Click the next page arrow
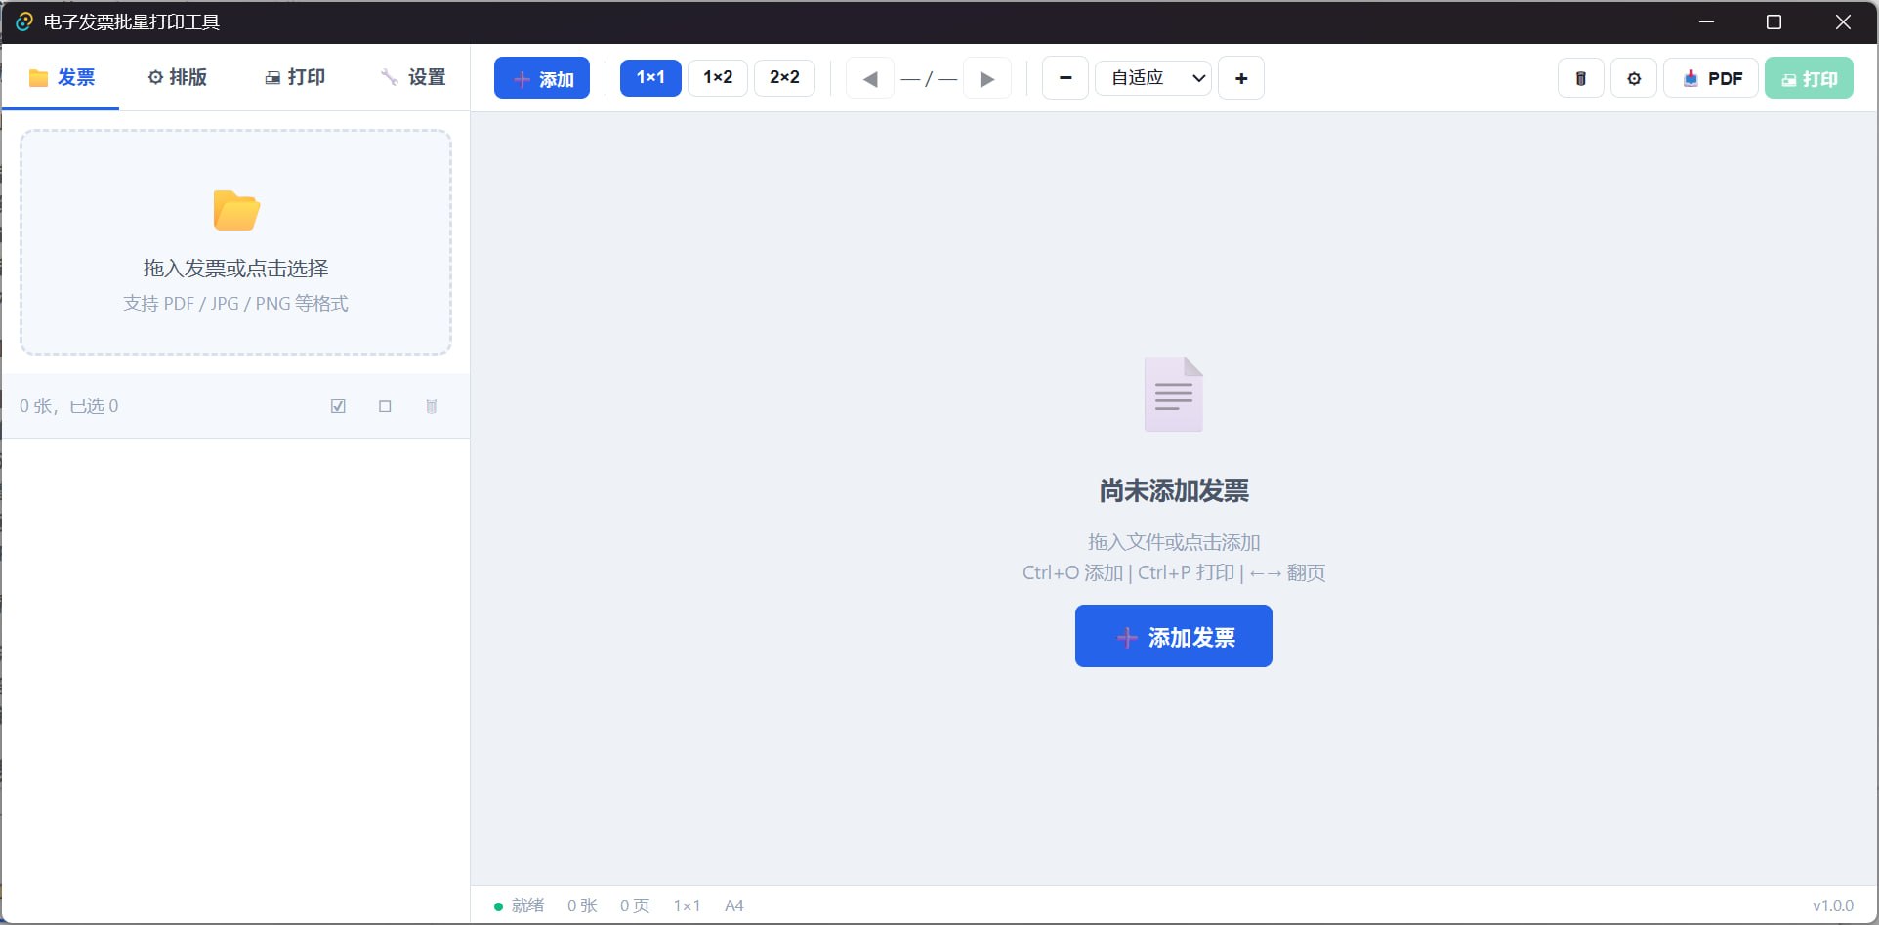 (986, 78)
